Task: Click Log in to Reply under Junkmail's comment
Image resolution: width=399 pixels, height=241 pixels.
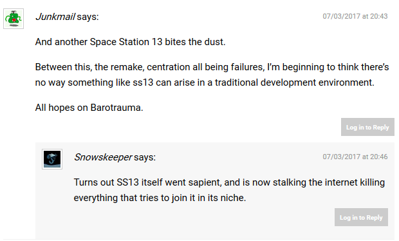Action: 367,127
